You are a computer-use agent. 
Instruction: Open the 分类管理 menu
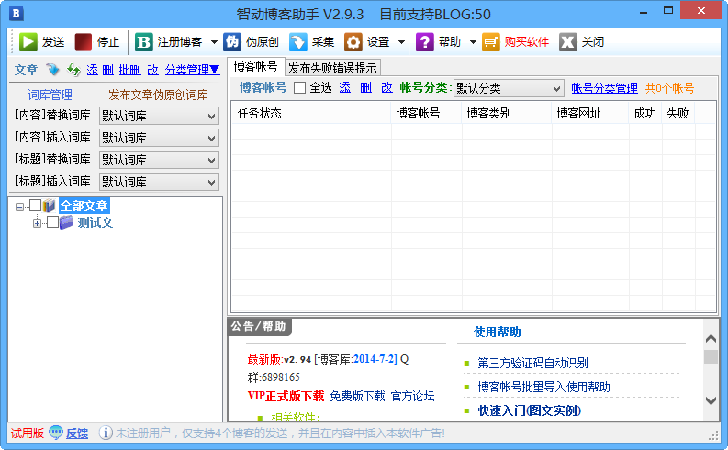pyautogui.click(x=192, y=70)
